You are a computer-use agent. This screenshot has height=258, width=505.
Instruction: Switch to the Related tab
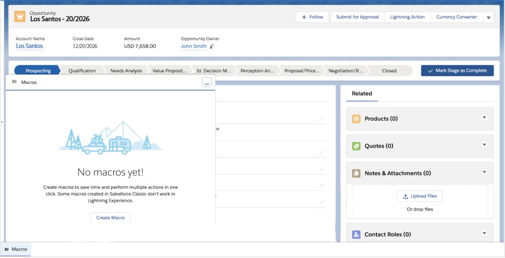click(x=362, y=94)
